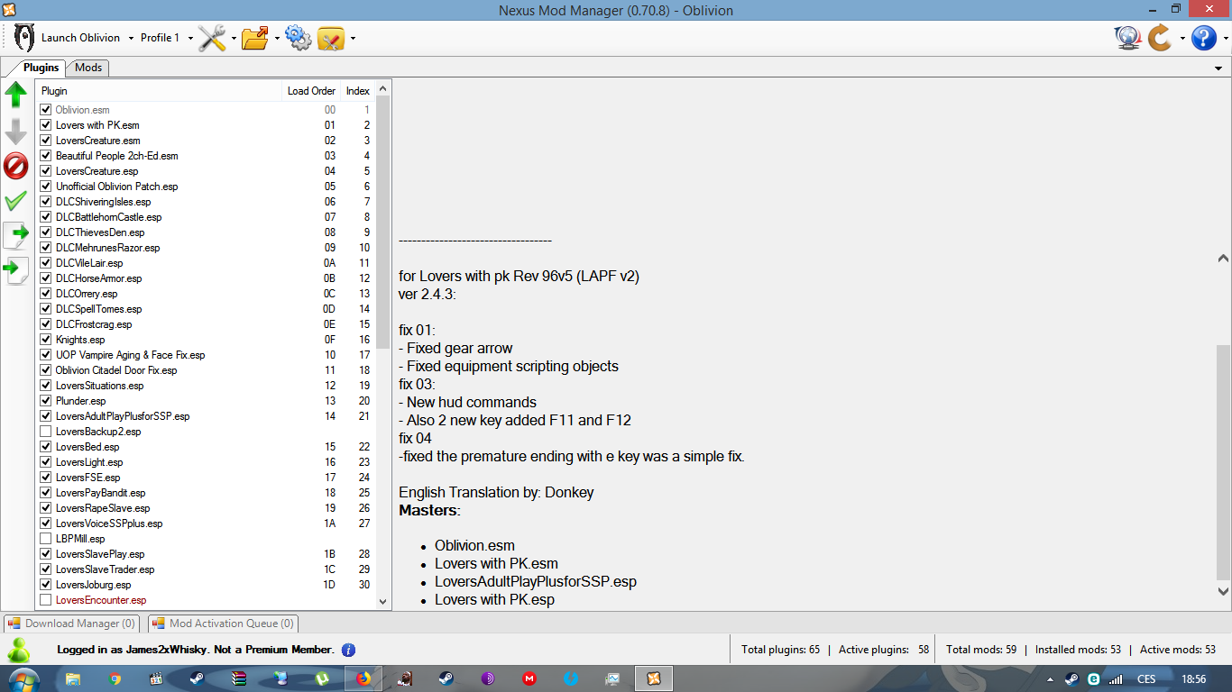The width and height of the screenshot is (1232, 692).
Task: Click the Steam icon in system tray
Action: click(1071, 679)
